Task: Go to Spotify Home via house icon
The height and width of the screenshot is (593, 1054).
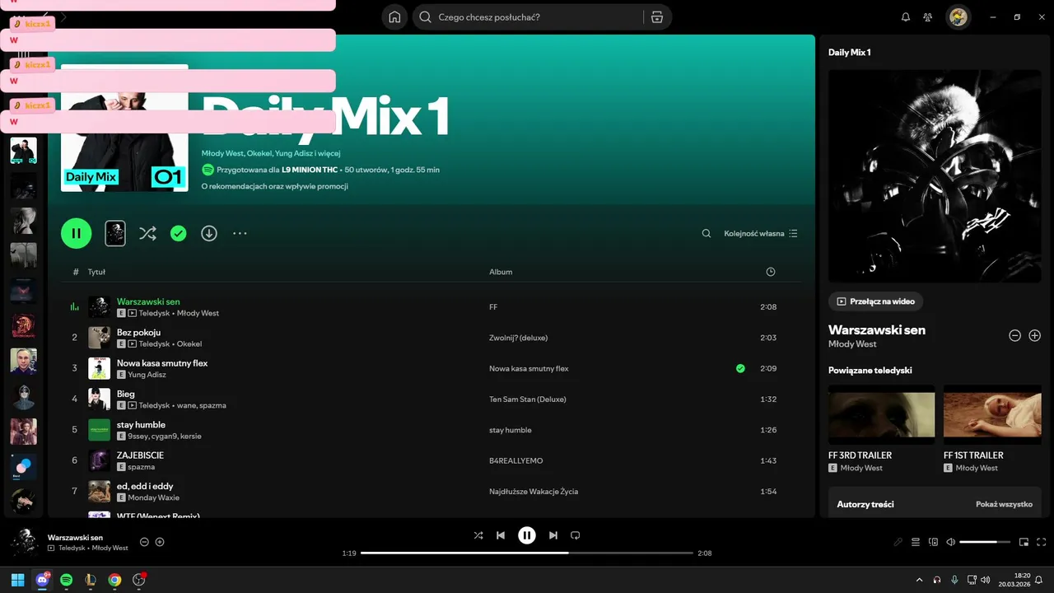Action: pyautogui.click(x=395, y=17)
